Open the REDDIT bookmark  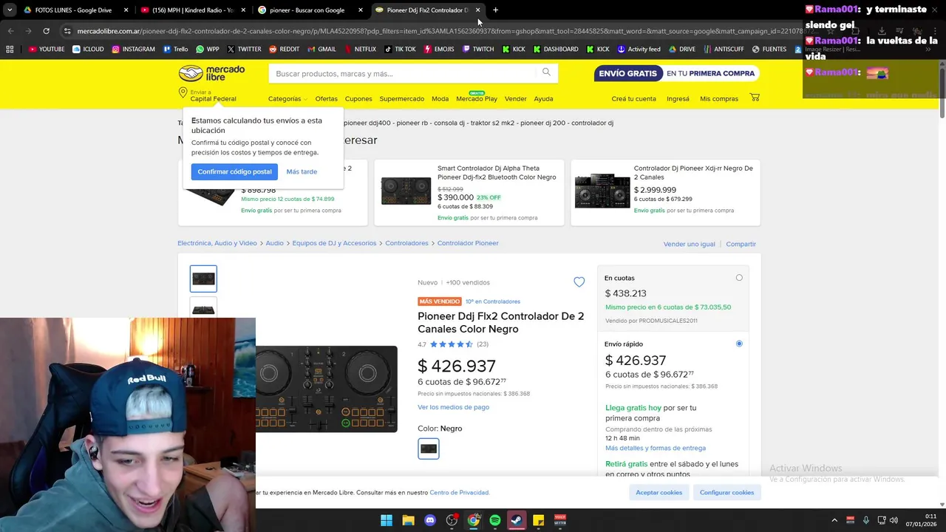[284, 50]
